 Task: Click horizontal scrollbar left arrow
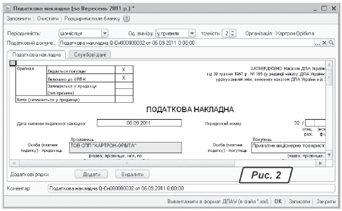tap(14, 163)
